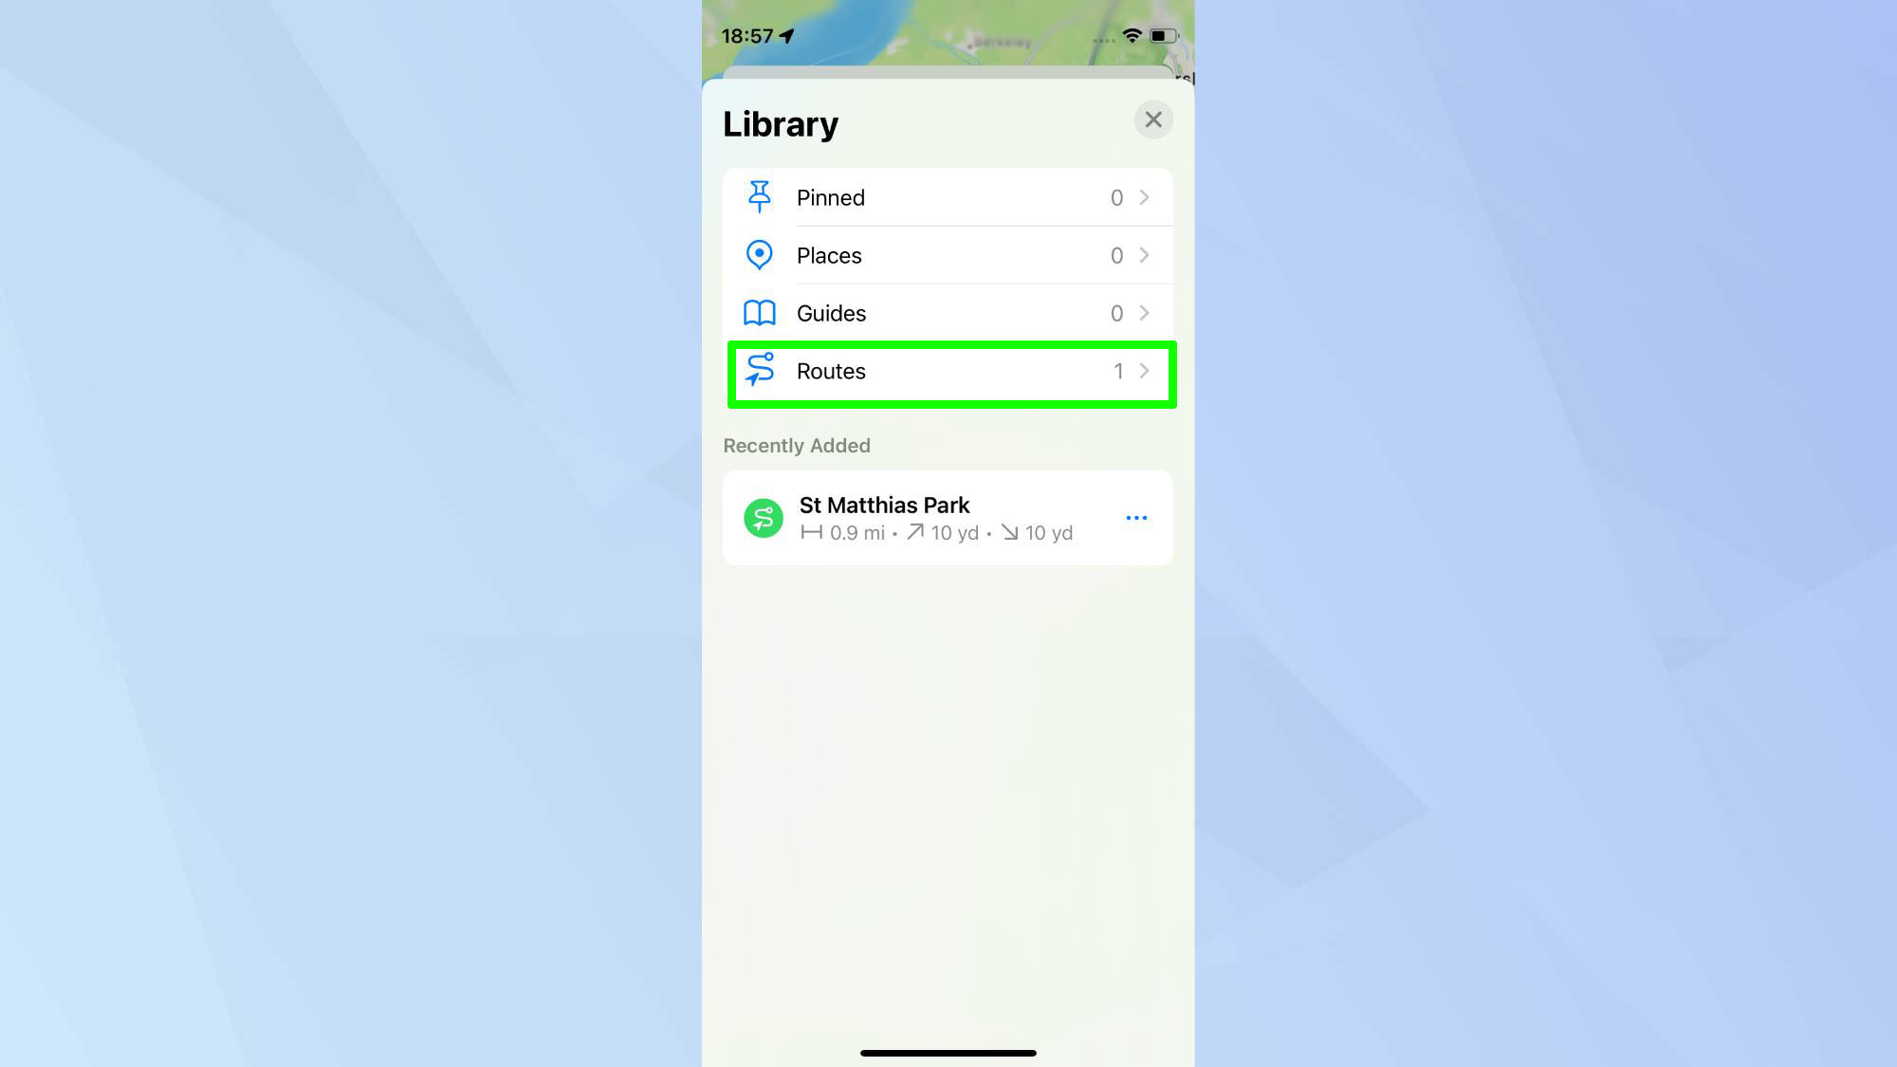Expand the Pinned section chevron
This screenshot has width=1897, height=1067.
point(1144,196)
